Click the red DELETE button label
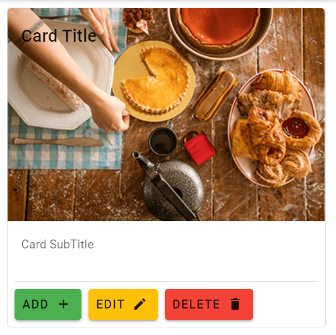Image resolution: width=336 pixels, height=335 pixels. [x=196, y=304]
